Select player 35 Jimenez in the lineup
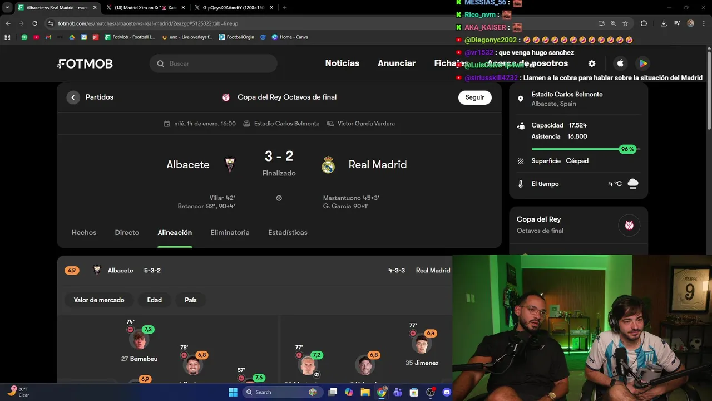 (x=422, y=345)
